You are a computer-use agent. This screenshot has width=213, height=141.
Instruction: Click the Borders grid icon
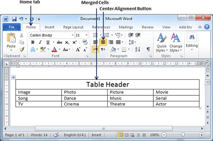tap(124, 49)
